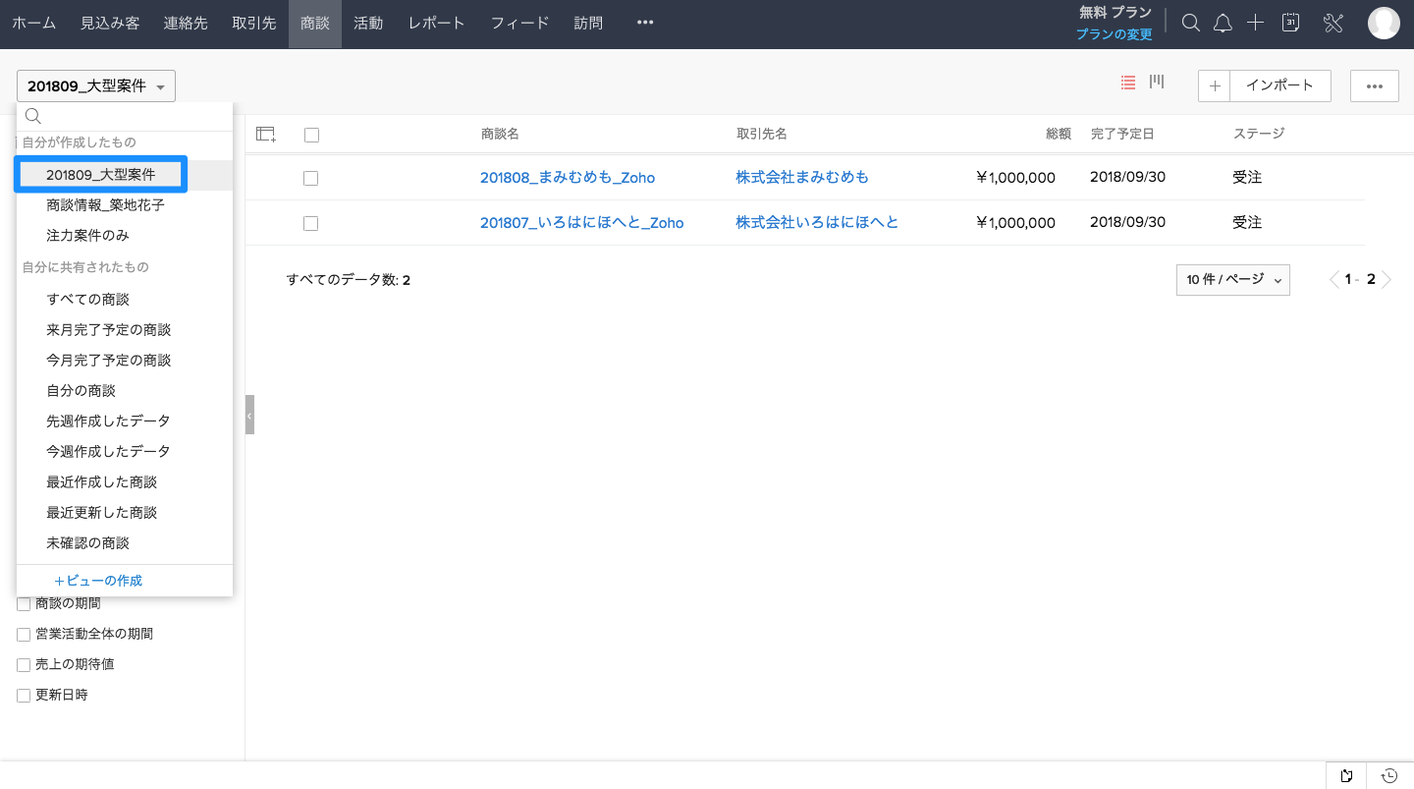Open the column settings icon in table header
1414x789 pixels.
(266, 135)
